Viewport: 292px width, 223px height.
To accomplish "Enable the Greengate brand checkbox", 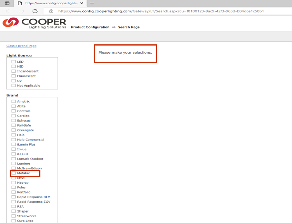I will click(x=14, y=130).
